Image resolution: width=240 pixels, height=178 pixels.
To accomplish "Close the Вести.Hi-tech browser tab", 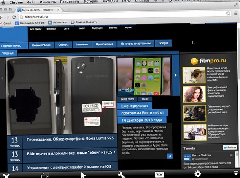I will point(58,9).
